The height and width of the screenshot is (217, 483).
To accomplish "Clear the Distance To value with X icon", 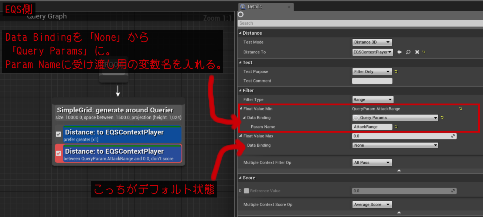I will (x=417, y=52).
